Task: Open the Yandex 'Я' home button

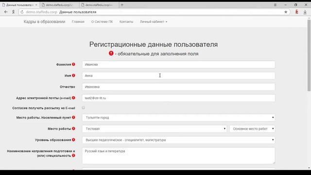Action: coord(13,12)
